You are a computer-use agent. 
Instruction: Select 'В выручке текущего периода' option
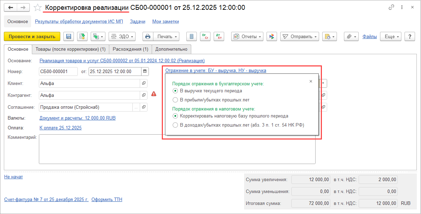click(175, 91)
